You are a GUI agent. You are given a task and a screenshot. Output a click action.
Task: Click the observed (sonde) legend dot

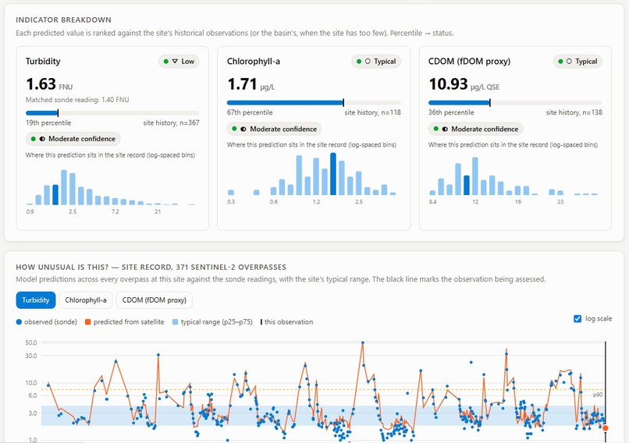(19, 322)
